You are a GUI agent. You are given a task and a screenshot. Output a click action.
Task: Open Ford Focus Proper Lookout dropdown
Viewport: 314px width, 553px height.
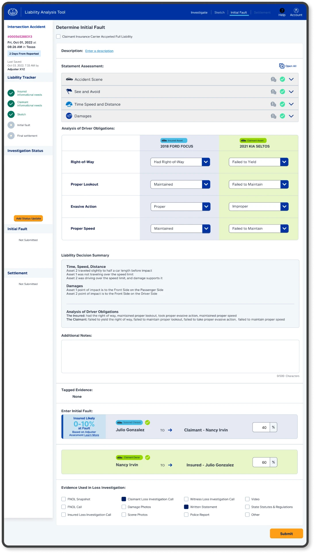click(180, 184)
